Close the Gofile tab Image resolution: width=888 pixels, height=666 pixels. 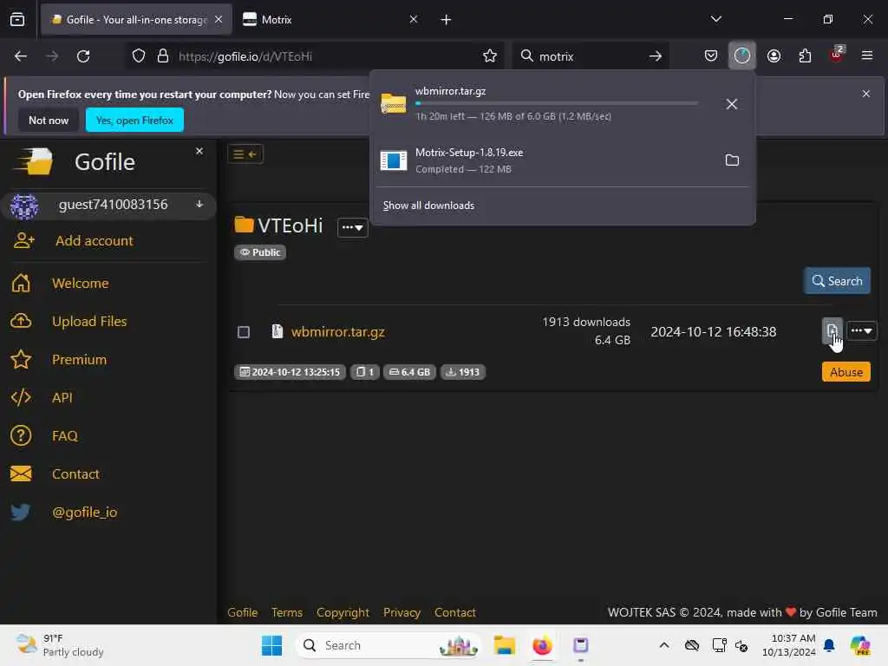coord(219,19)
